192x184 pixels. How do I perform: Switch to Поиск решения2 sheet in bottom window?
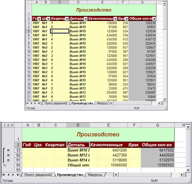tap(38, 175)
